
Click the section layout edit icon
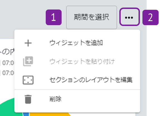point(28,80)
